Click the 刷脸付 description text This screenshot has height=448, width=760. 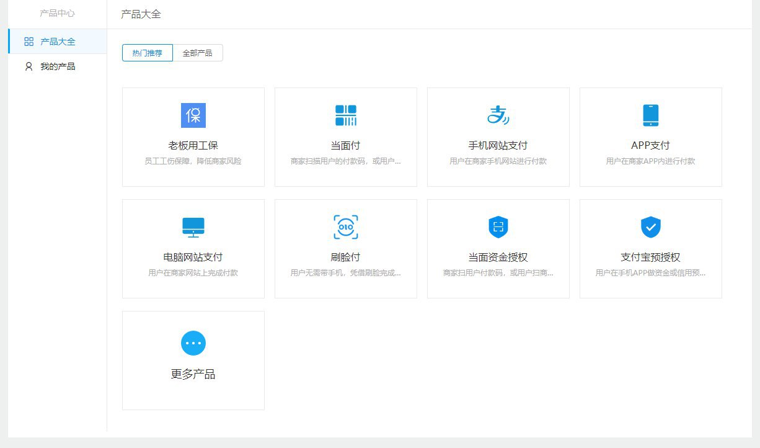(346, 273)
